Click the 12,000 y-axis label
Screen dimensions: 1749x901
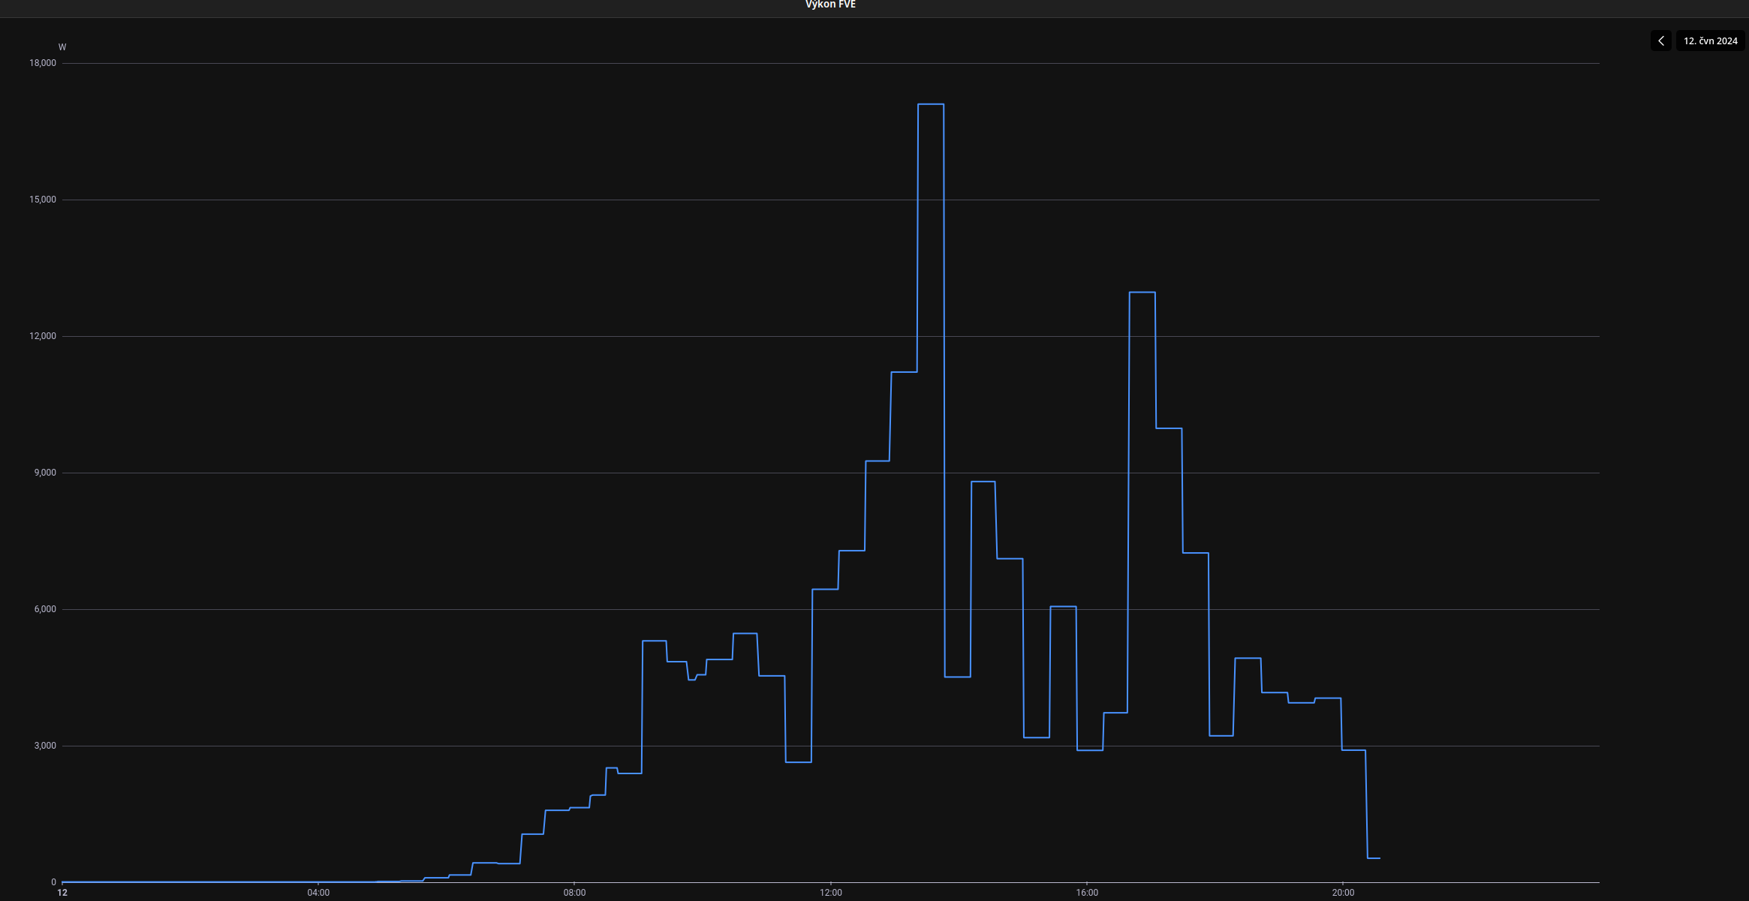click(x=43, y=336)
